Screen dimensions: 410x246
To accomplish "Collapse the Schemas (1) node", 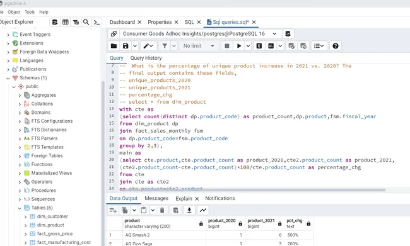I will point(8,78).
